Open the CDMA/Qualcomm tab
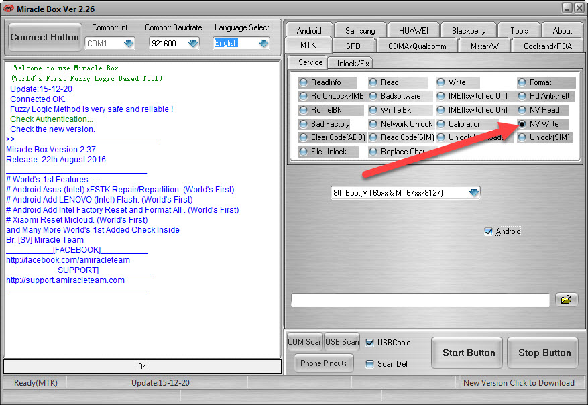 pyautogui.click(x=417, y=46)
